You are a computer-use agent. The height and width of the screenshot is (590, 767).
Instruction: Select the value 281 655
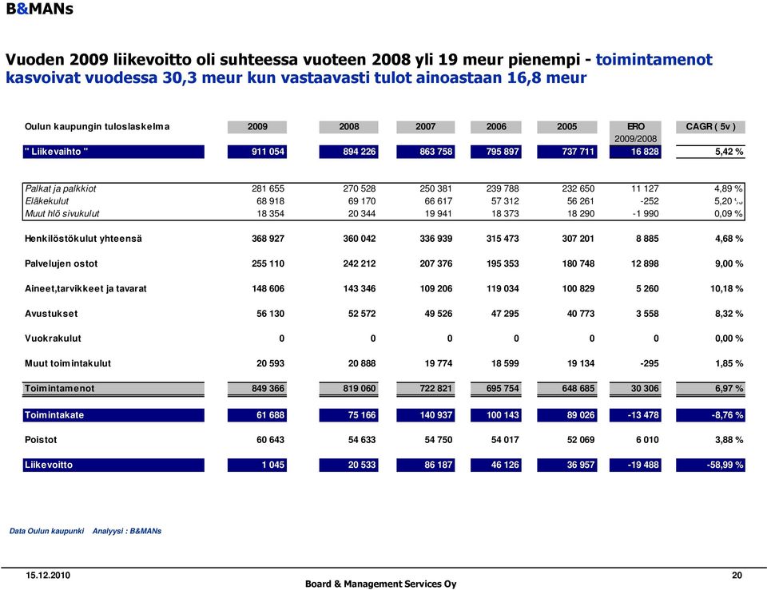point(268,188)
